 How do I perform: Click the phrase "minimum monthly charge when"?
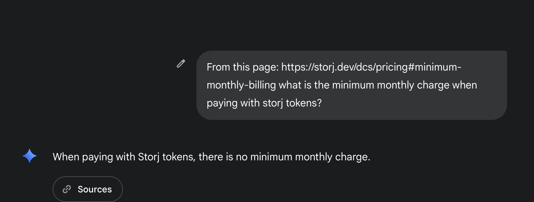404,85
